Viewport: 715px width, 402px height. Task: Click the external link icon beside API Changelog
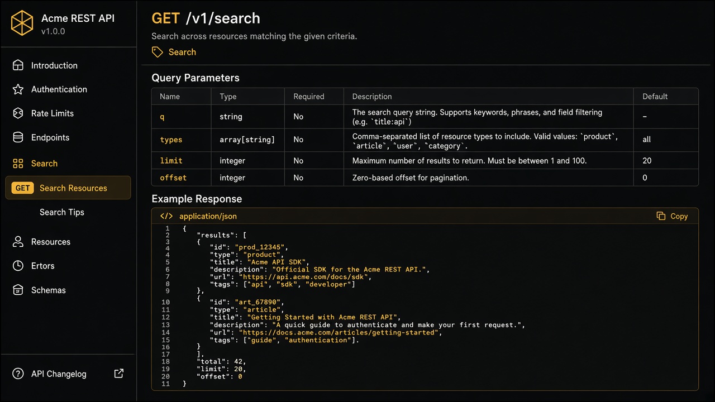click(x=119, y=374)
